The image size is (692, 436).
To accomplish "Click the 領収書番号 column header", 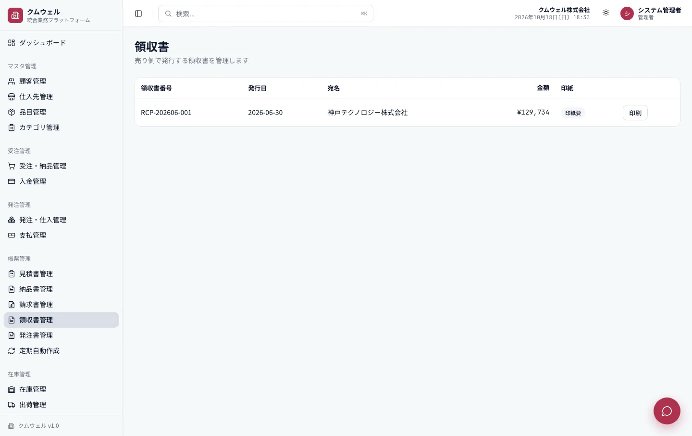I will point(156,88).
